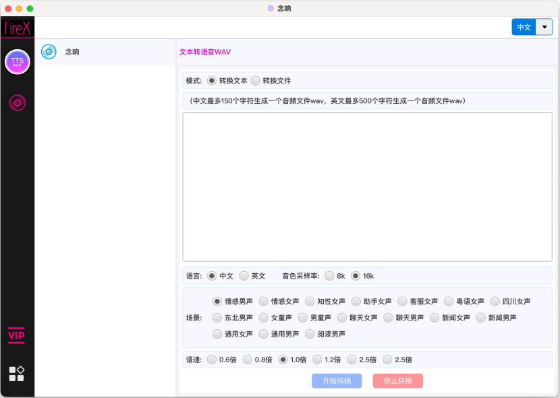560x398 pixels.
Task: Click the FireX logo
Action: [17, 28]
